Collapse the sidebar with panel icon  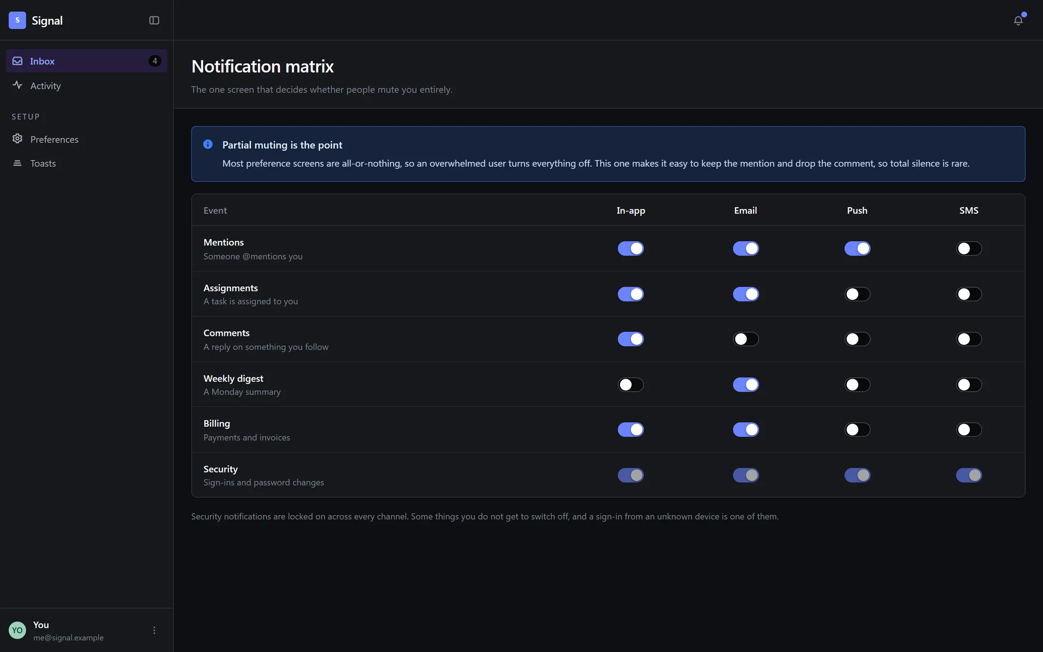pos(154,20)
